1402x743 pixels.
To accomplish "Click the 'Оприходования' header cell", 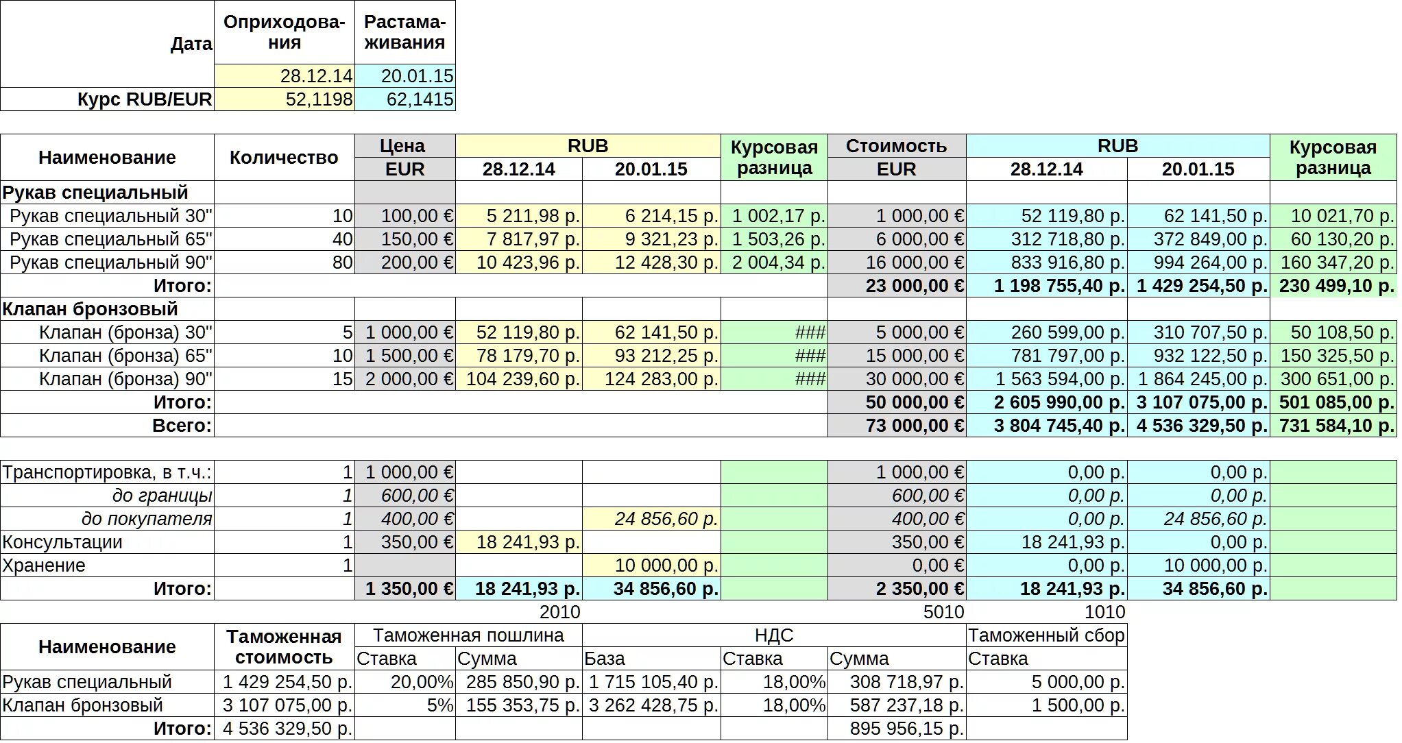I will point(285,32).
